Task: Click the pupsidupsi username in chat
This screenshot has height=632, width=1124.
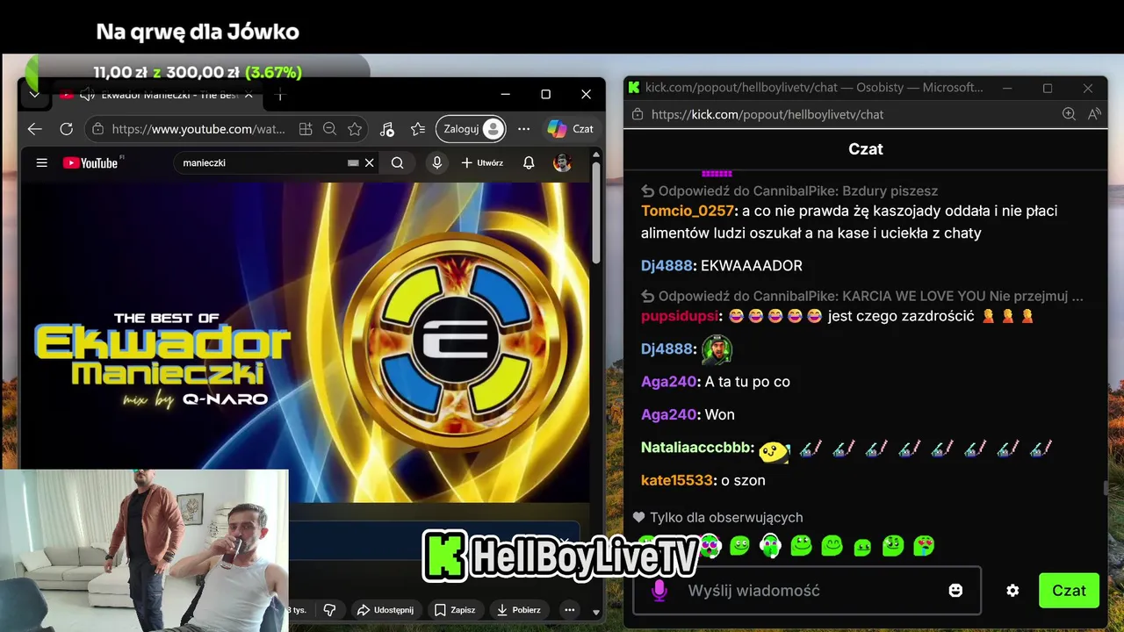Action: pyautogui.click(x=680, y=316)
